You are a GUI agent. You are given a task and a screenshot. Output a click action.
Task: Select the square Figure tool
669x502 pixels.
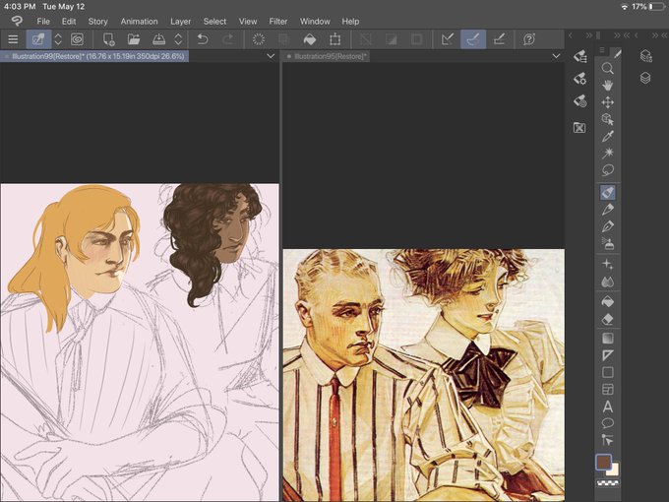click(608, 372)
